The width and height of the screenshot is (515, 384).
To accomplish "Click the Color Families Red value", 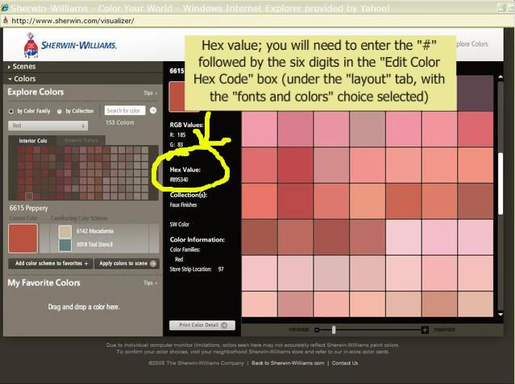I will tap(179, 259).
